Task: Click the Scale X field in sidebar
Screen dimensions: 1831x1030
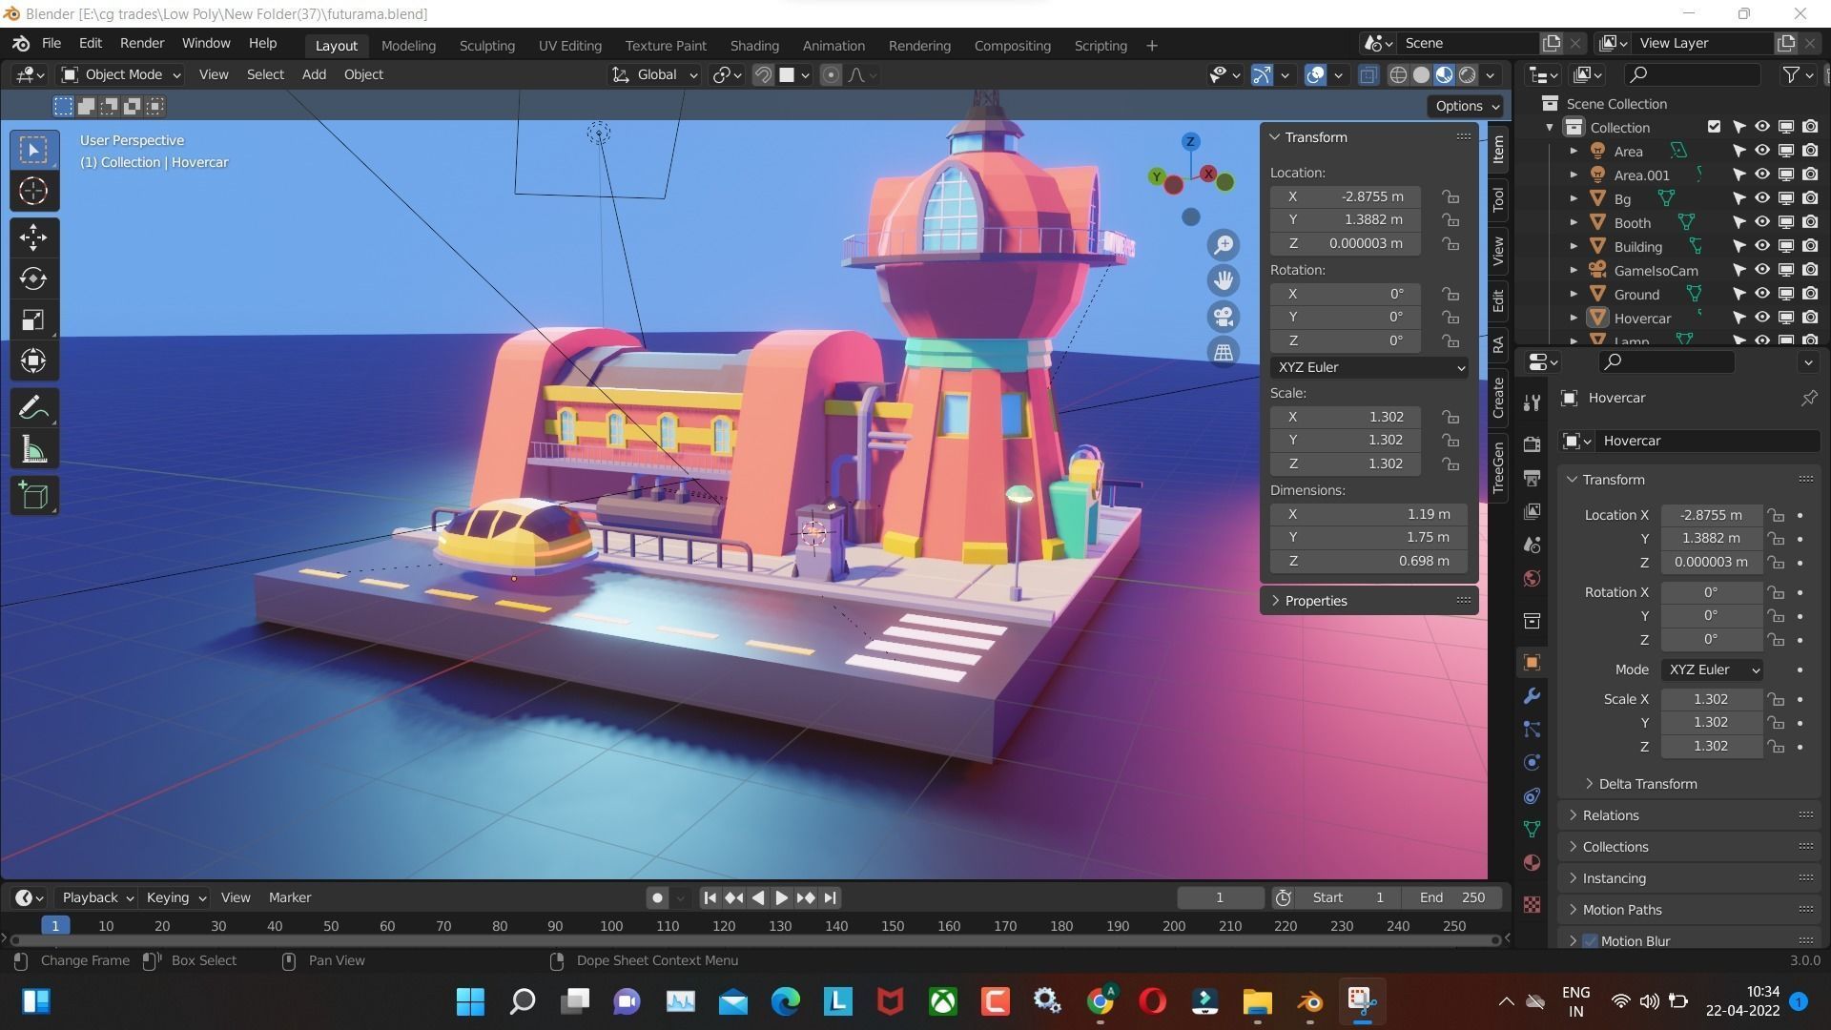Action: click(1345, 417)
